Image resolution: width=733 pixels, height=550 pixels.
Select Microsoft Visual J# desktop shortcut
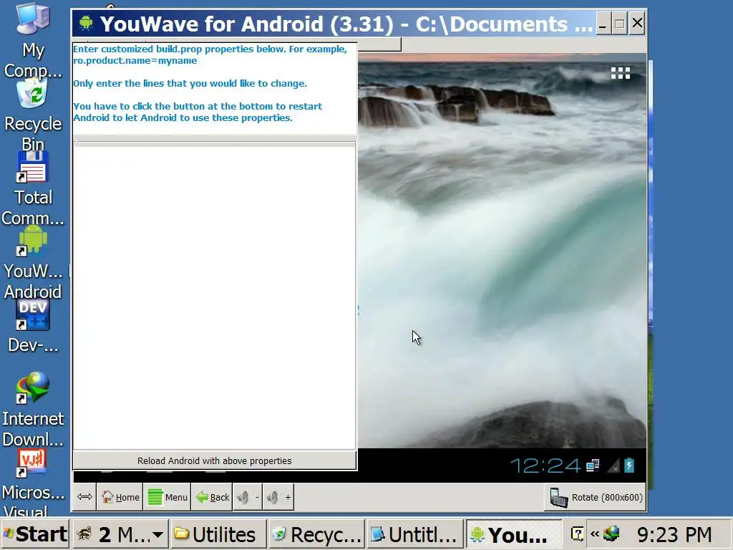coord(33,483)
